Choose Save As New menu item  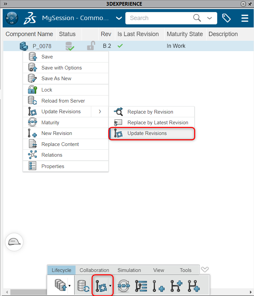coord(66,79)
